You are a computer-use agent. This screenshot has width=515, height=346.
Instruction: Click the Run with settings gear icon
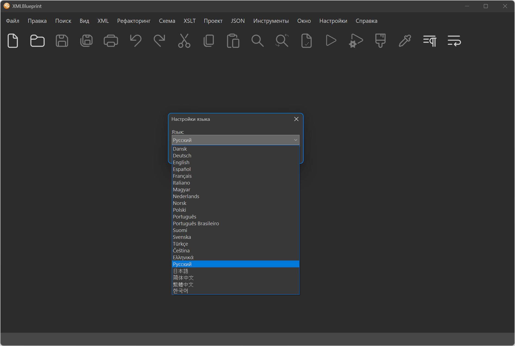pyautogui.click(x=356, y=41)
